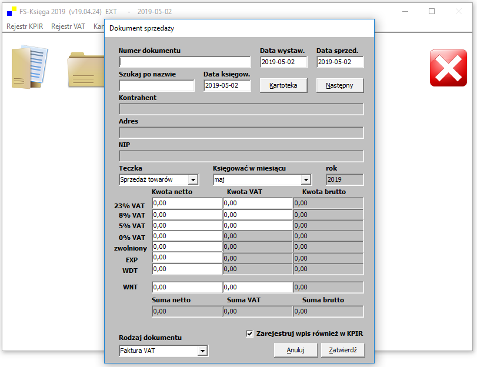
Task: Edit the 'Data sprzed.' date field
Action: [340, 62]
